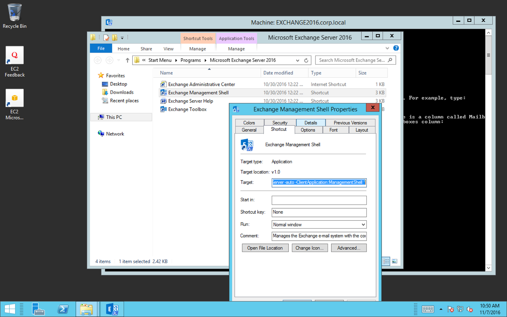Click the Exchange Management Shell icon in the dialog

247,145
